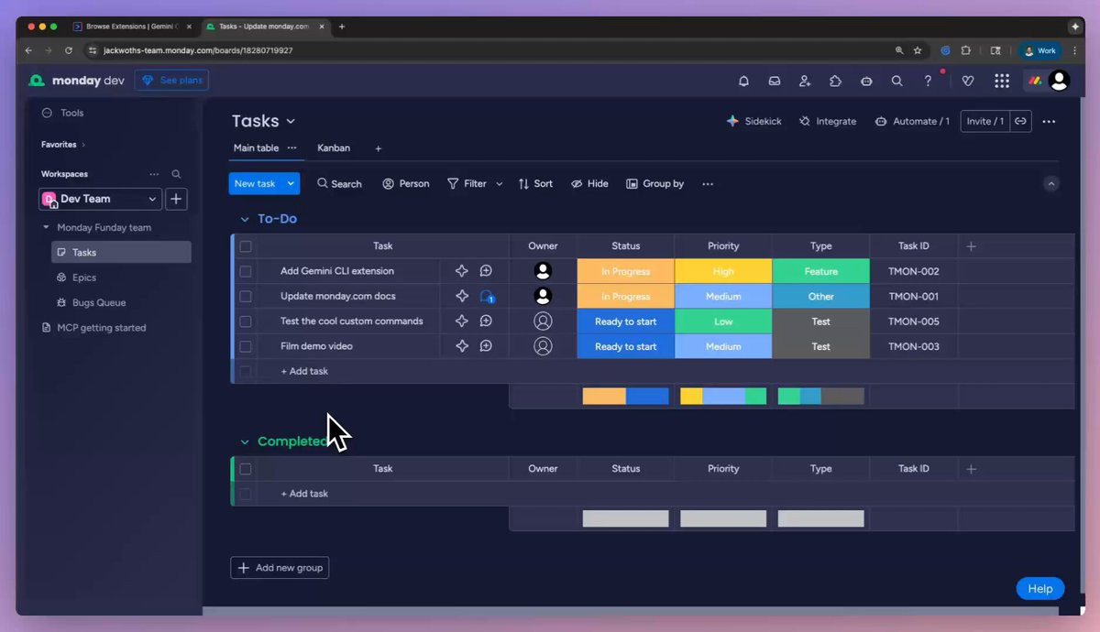Click the New task button

[x=256, y=183]
